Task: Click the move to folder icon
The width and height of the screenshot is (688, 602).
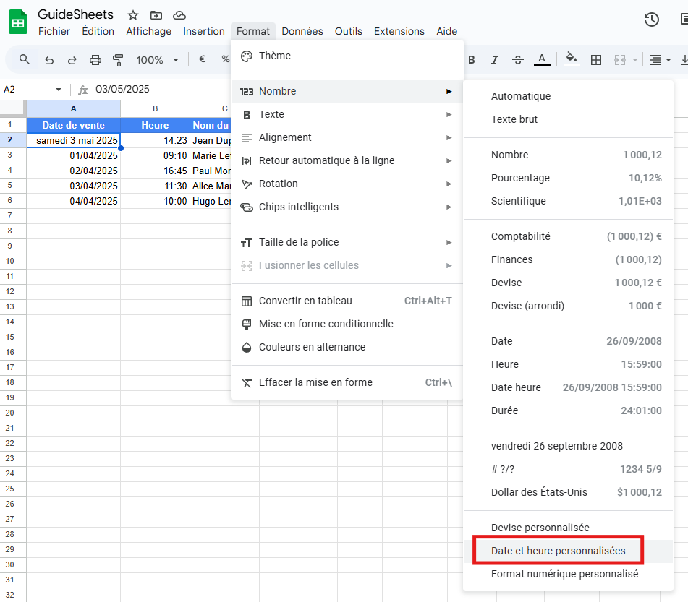Action: point(156,15)
